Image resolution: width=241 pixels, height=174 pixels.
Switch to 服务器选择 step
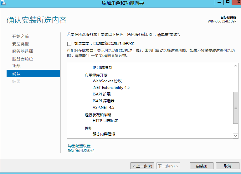[x=23, y=51]
